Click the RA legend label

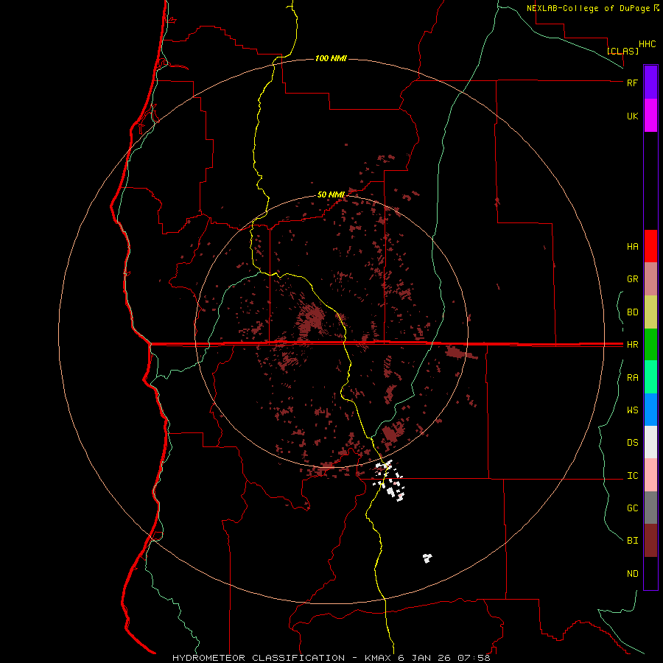coord(632,378)
